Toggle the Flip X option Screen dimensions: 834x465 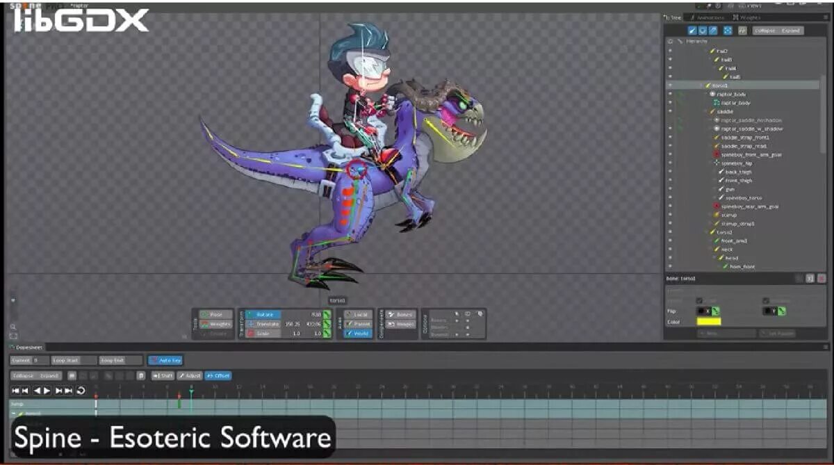(703, 311)
